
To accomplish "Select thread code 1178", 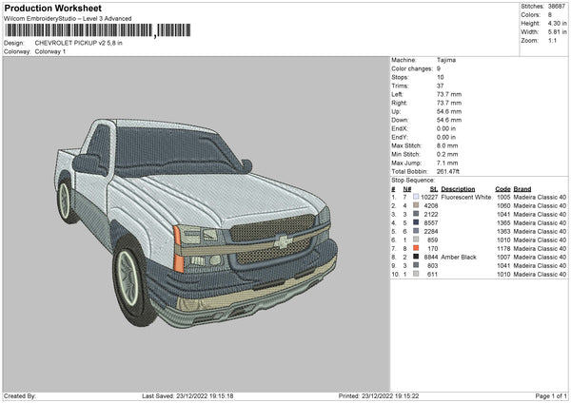I will pyautogui.click(x=503, y=248).
